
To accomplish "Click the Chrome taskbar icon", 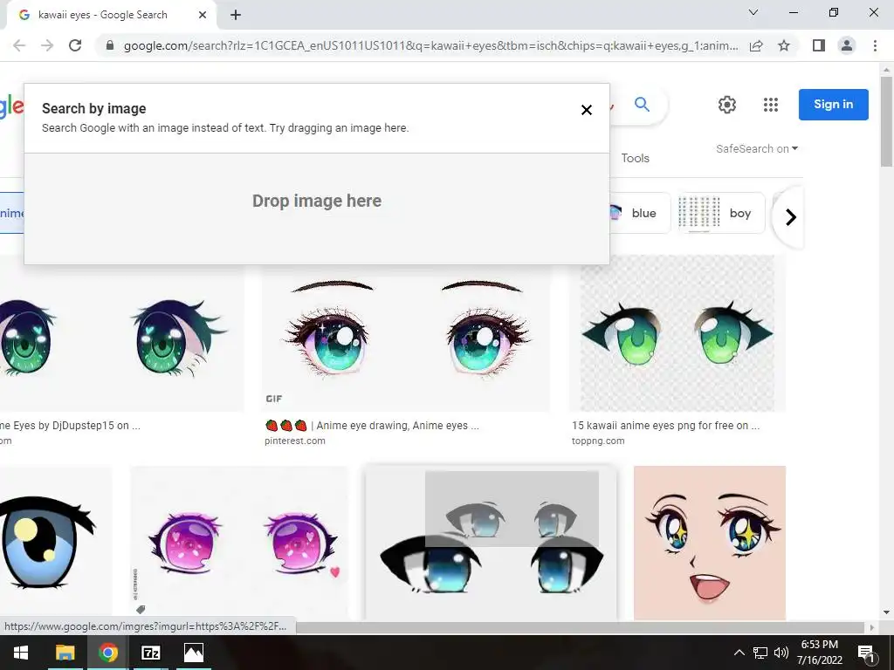I will click(107, 653).
